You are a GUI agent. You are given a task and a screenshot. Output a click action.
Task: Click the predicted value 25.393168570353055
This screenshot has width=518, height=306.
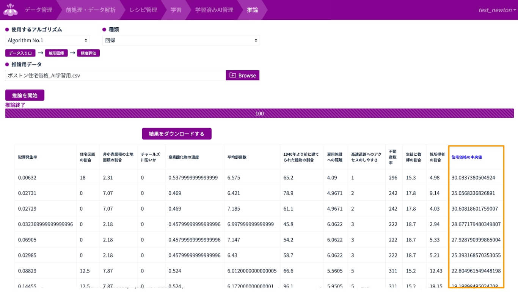click(476, 256)
